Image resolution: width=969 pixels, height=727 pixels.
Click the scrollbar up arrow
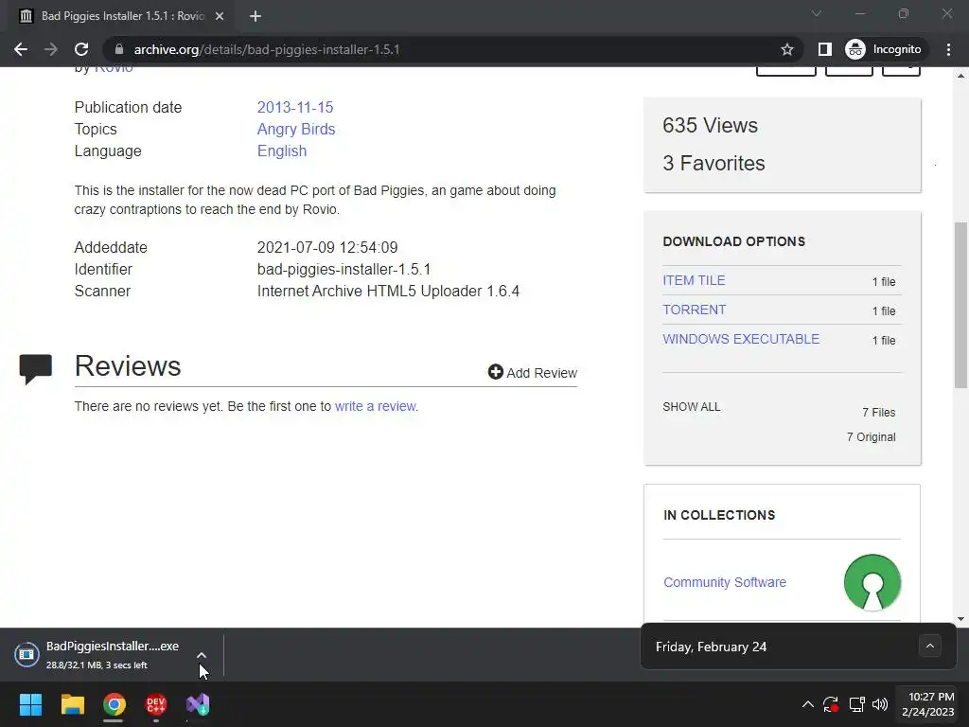[x=960, y=76]
